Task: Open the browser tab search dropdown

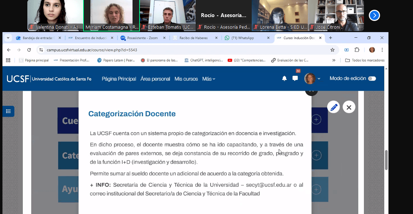Action: (8, 38)
